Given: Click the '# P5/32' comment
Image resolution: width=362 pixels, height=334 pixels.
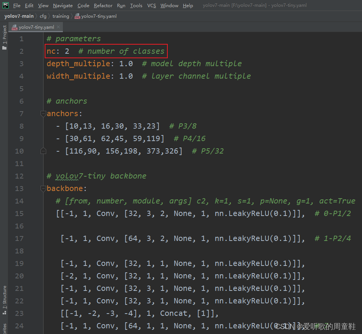Looking at the screenshot, I should coord(208,151).
